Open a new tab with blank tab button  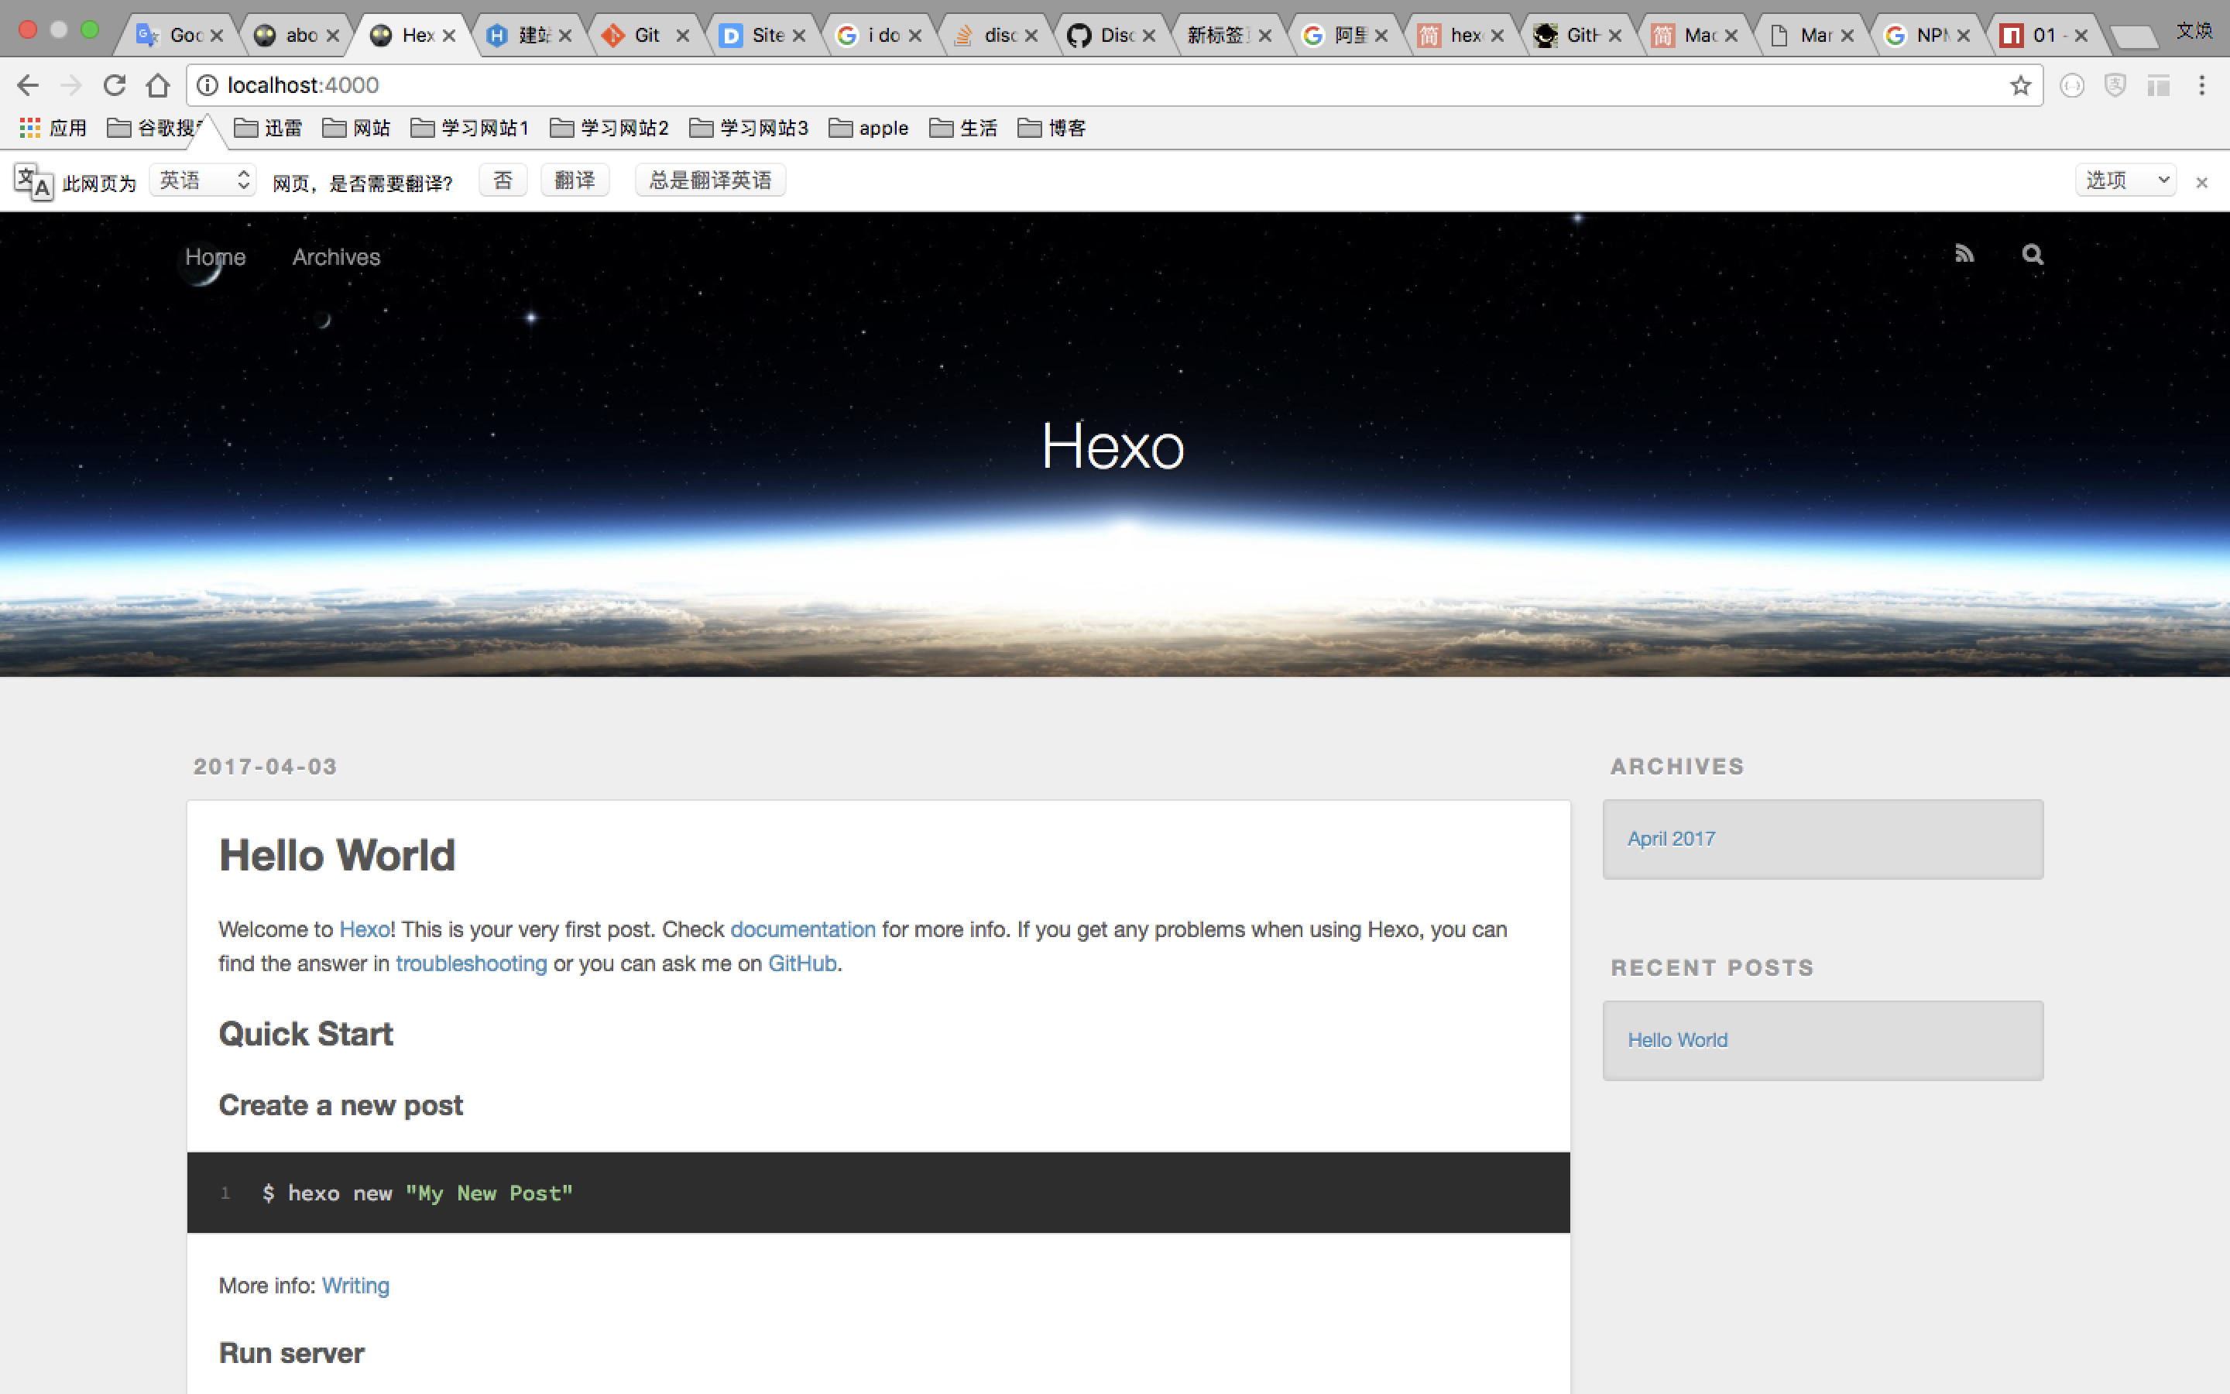click(2133, 37)
